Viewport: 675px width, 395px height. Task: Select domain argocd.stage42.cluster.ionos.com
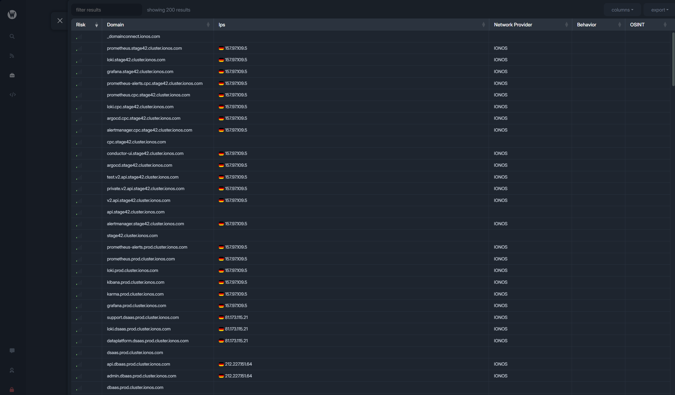tap(139, 165)
